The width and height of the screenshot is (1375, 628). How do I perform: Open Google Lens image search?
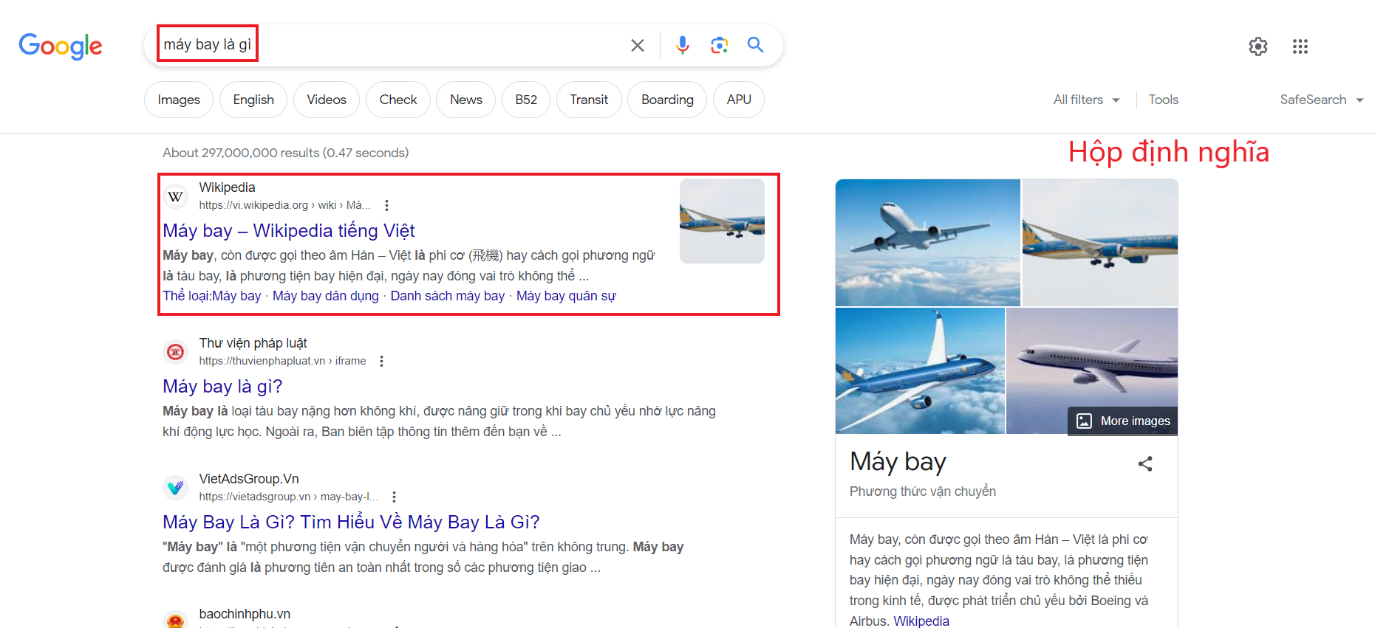[x=720, y=45]
